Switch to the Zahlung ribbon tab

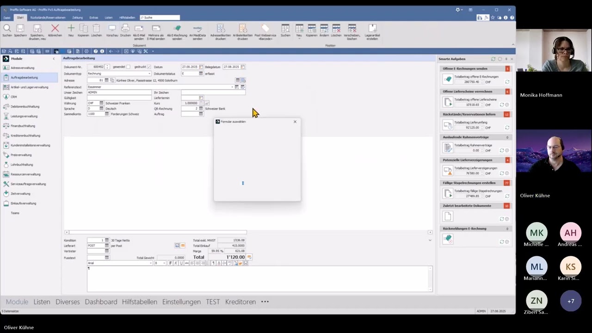[x=77, y=18]
